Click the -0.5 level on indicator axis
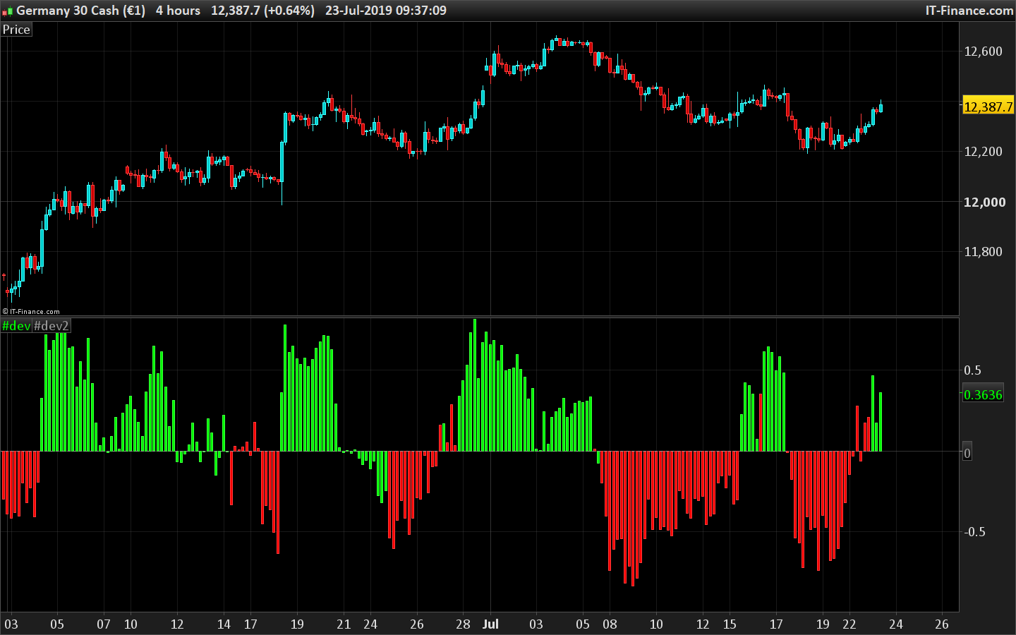Screen dimensions: 1016x635 974,531
